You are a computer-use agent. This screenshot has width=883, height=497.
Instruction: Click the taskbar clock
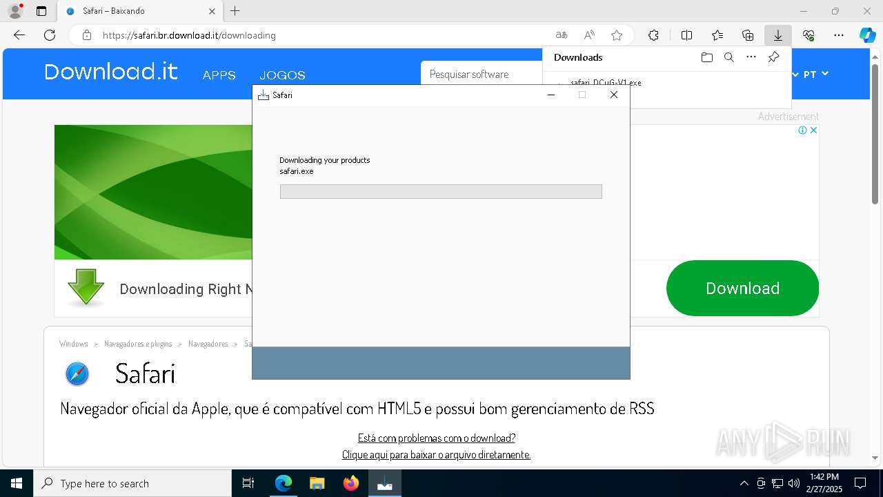point(826,483)
